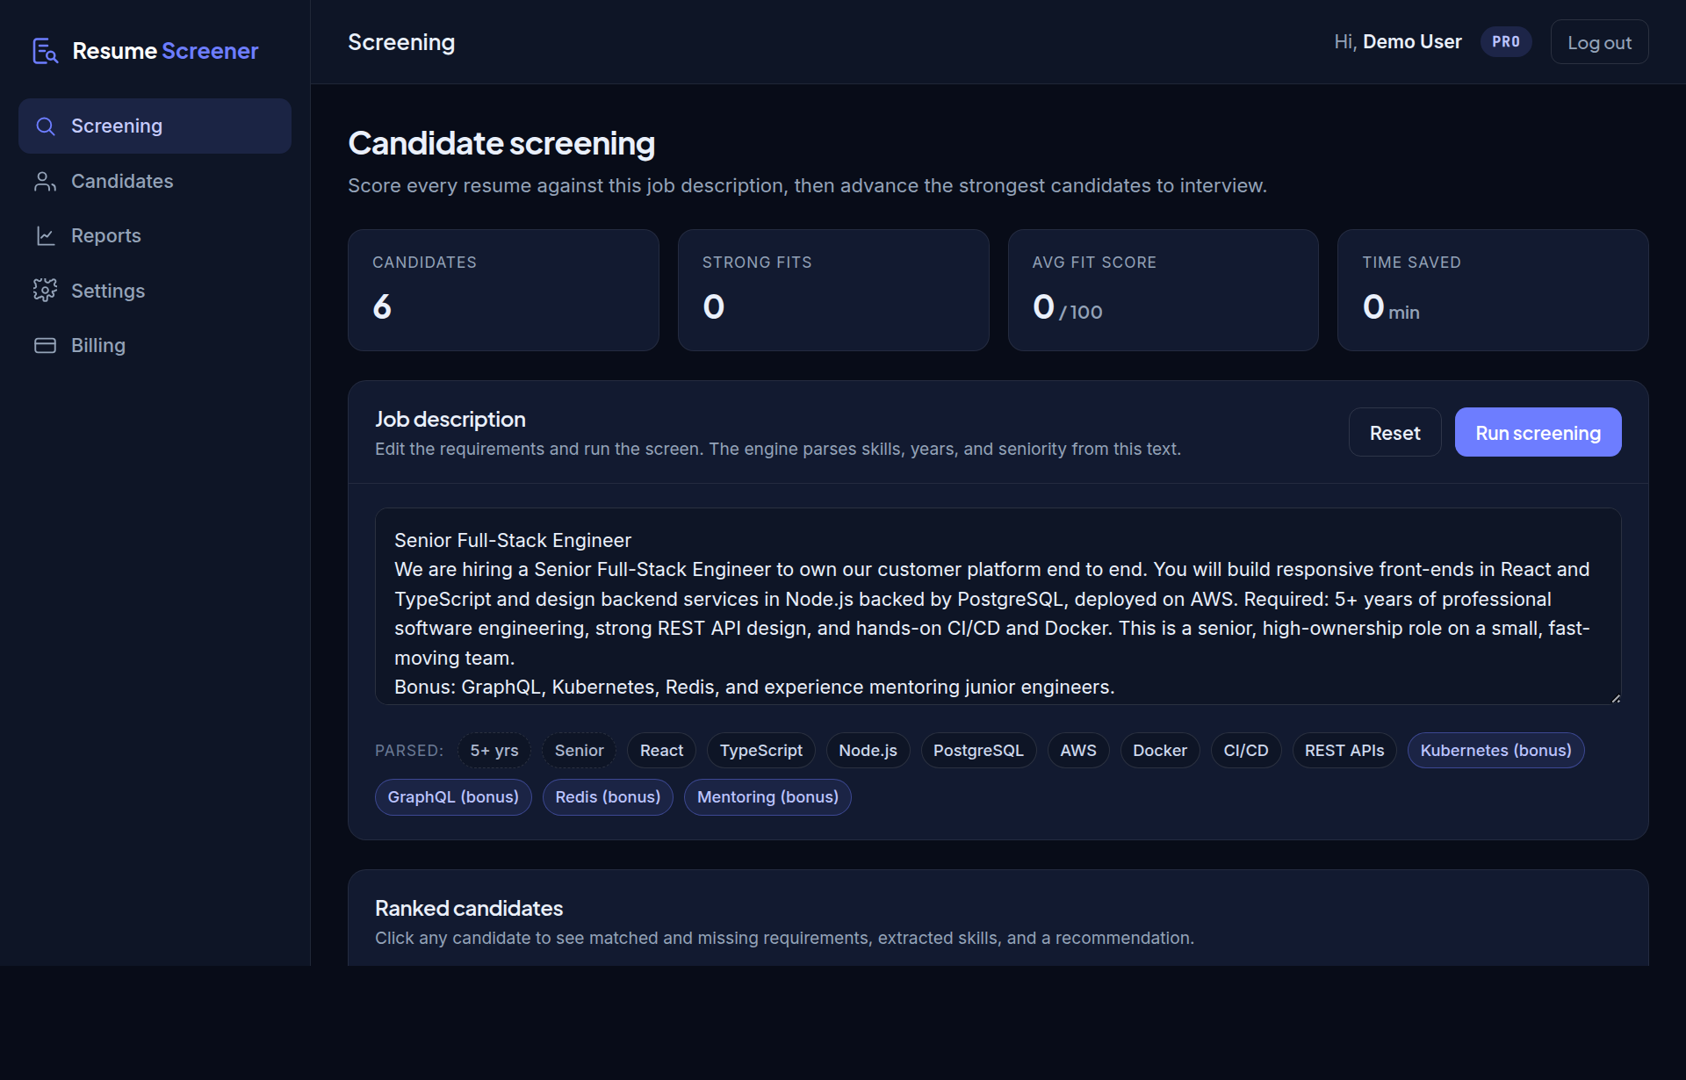Click inside the job description text area
The height and width of the screenshot is (1080, 1686).
[x=998, y=607]
